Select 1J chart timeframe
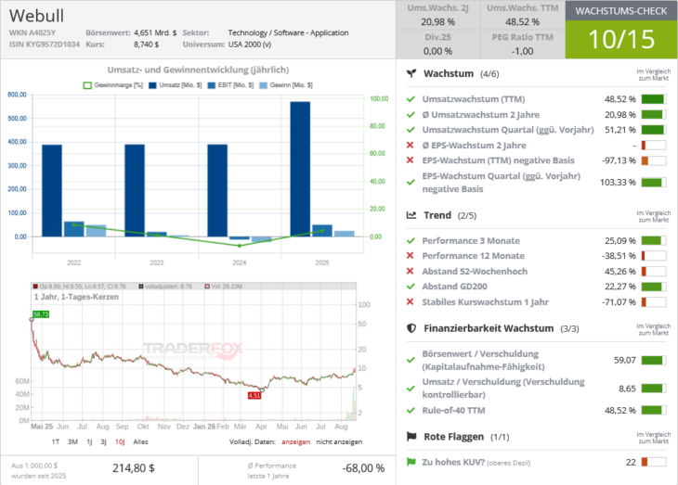The image size is (678, 485). 89,441
